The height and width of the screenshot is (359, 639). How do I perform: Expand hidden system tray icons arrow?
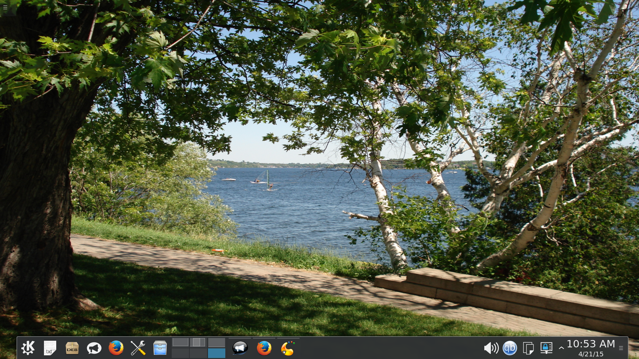pos(561,348)
